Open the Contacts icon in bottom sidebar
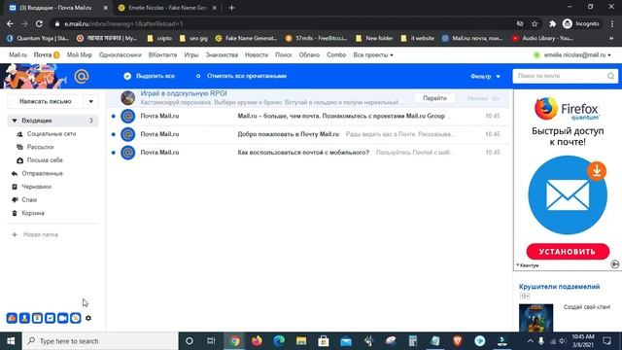Image resolution: width=622 pixels, height=350 pixels. tap(24, 318)
